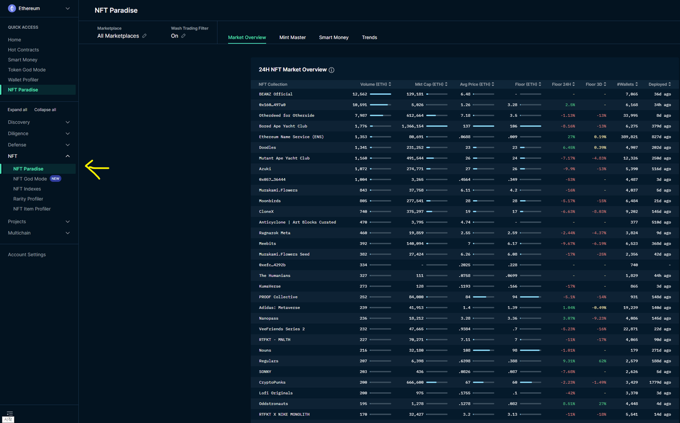
Task: Open the Nouns collection
Action: tap(265, 350)
